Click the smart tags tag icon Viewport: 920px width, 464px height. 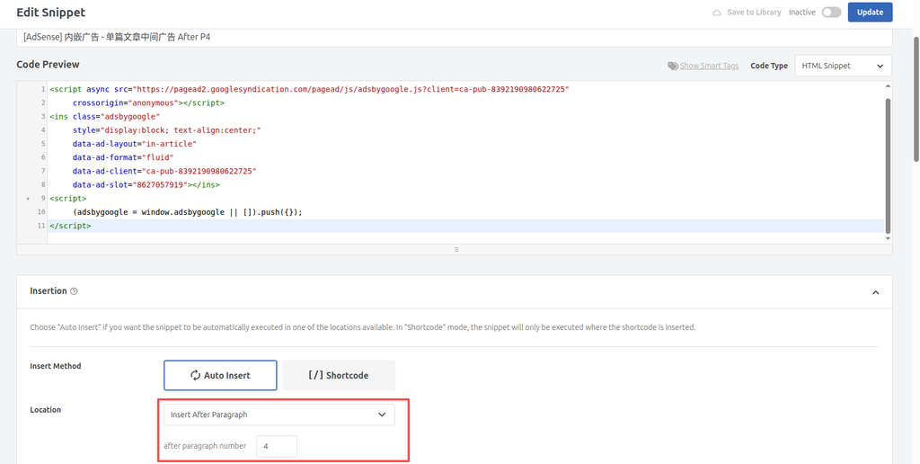673,66
